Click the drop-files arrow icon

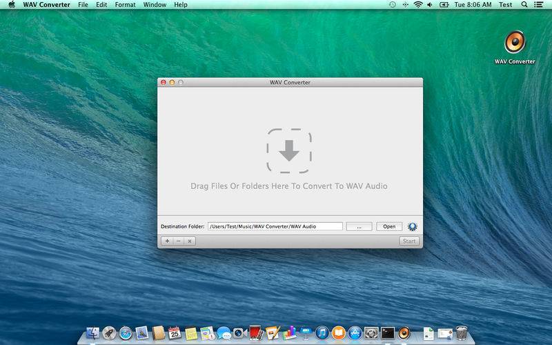pyautogui.click(x=289, y=150)
